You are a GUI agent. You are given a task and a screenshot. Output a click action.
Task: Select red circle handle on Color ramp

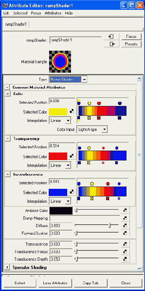click(x=99, y=103)
